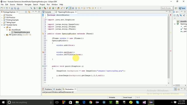Toggle Hide Static Members in Outline

184,15
